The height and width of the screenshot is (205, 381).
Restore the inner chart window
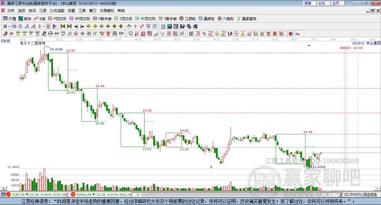(x=372, y=11)
